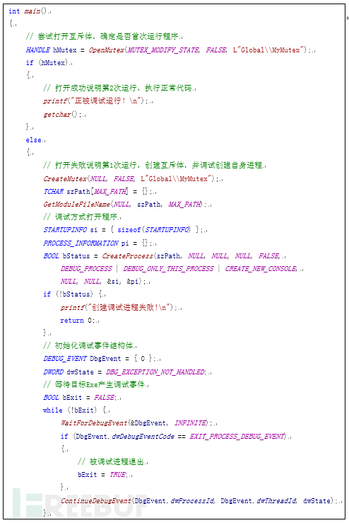Click the DBG_EXCEPTION_NOT_HANDLED constant
349x523 pixels.
click(155, 372)
